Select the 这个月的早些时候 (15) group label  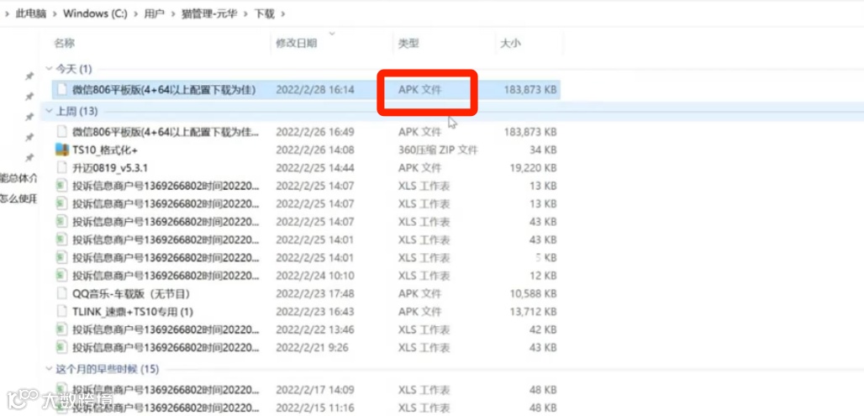pos(107,368)
